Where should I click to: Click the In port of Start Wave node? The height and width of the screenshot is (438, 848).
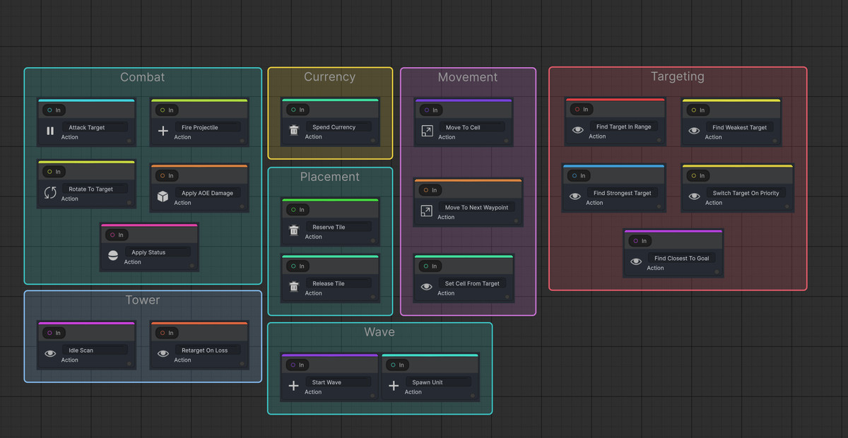coord(297,365)
